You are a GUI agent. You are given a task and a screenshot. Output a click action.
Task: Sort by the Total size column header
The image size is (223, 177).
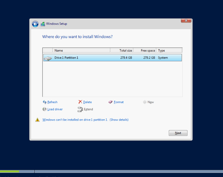click(x=121, y=50)
